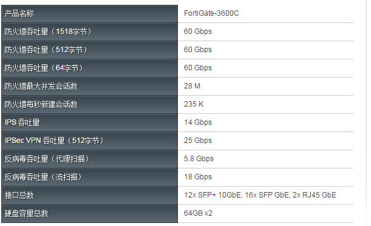
Task: Click the 防火墙吞吐量（512字节）row label
Action: point(46,50)
